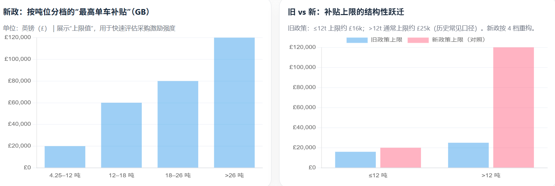Select the >26 吨 bar
Image resolution: width=555 pixels, height=186 pixels.
tap(234, 102)
